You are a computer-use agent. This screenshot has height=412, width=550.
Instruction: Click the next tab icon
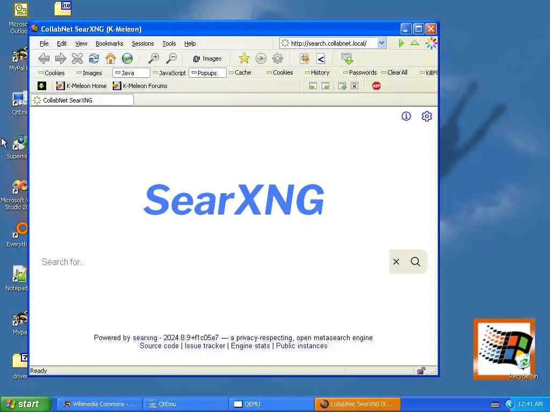pyautogui.click(x=326, y=86)
